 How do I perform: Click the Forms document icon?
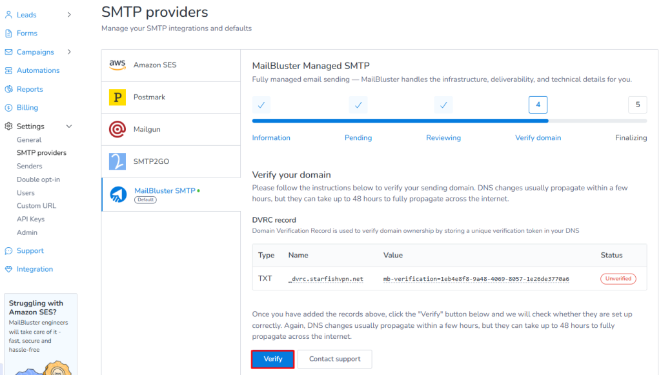point(8,34)
